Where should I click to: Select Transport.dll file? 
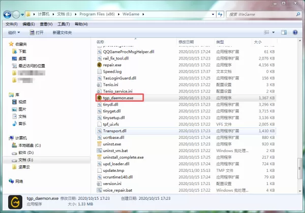pos(114,131)
